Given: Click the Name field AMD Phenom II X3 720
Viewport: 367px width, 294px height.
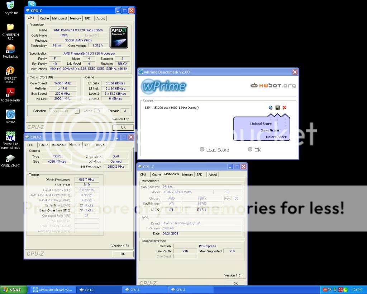Looking at the screenshot, I should click(x=78, y=30).
